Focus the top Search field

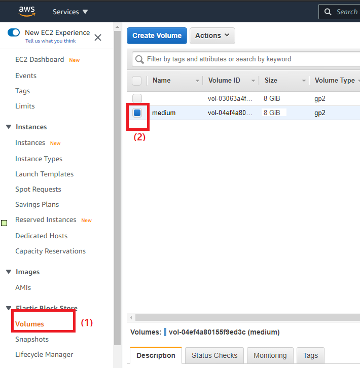tap(339, 12)
